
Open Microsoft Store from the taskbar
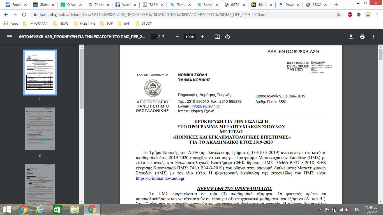(57, 209)
